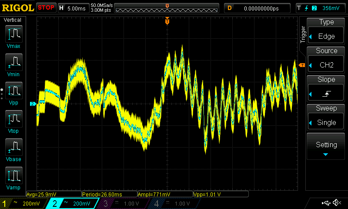
Task: Click the channel 2 ground level marker
Action: point(33,104)
